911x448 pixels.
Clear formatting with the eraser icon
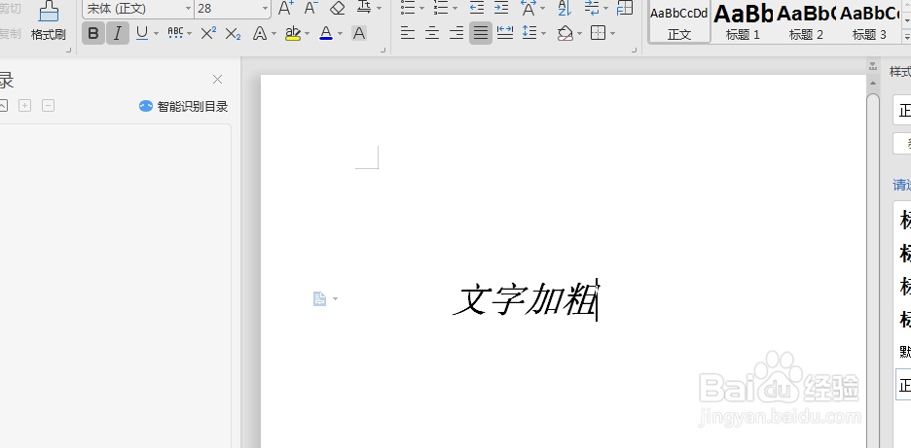337,8
